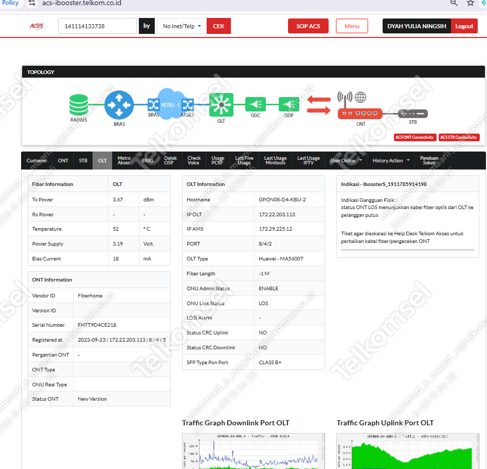Click the ACSIS logo
Screen dimensions: 487x469
pyautogui.click(x=37, y=26)
